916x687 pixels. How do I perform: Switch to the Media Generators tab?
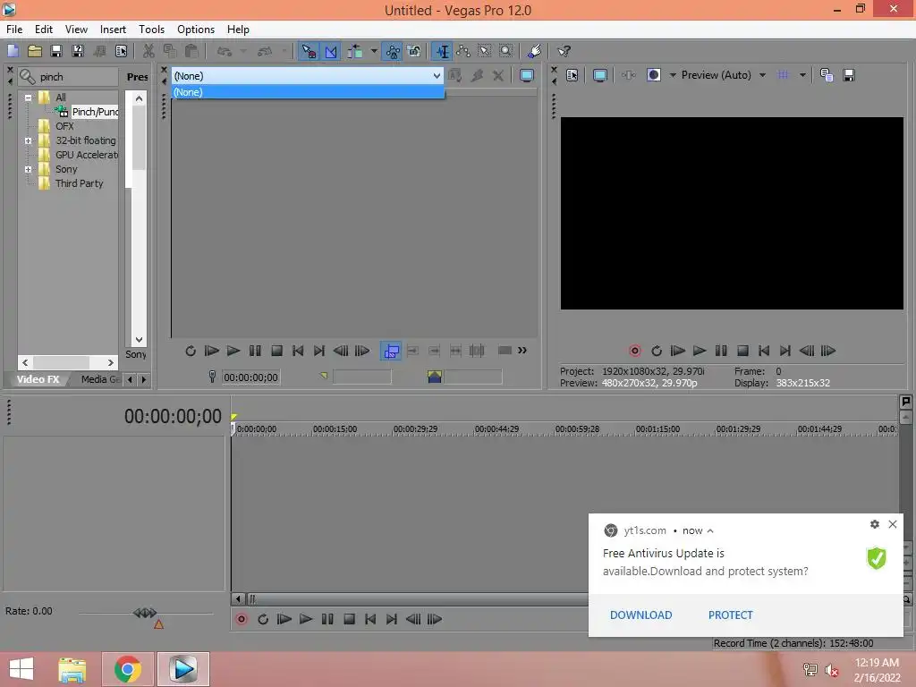[x=100, y=379]
